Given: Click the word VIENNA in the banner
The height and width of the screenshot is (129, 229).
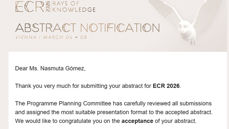Looking at the screenshot, I should (25, 37).
